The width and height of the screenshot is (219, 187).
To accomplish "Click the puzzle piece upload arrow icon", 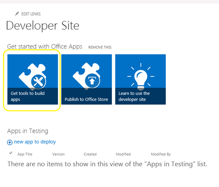I will [86, 75].
